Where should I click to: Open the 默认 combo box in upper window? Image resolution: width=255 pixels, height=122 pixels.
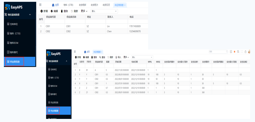104,11
